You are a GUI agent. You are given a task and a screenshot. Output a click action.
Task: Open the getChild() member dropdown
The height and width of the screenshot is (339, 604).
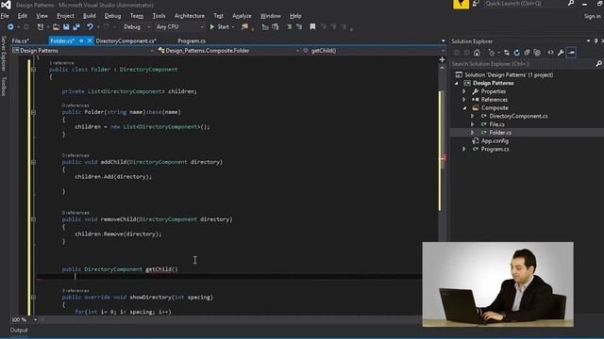373,51
